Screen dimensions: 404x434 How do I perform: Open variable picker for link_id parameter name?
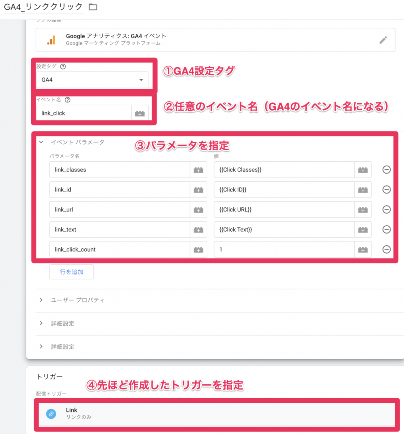coord(198,190)
